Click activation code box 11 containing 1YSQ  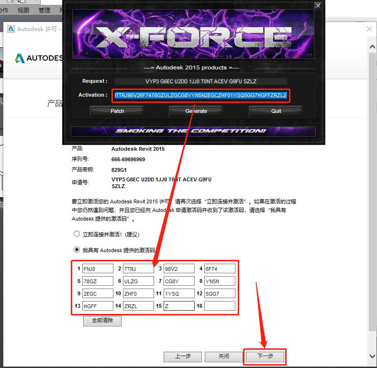click(179, 293)
